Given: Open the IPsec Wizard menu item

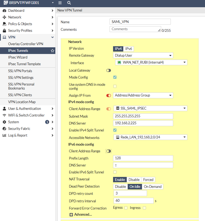Looking at the screenshot, I should coord(18,57).
